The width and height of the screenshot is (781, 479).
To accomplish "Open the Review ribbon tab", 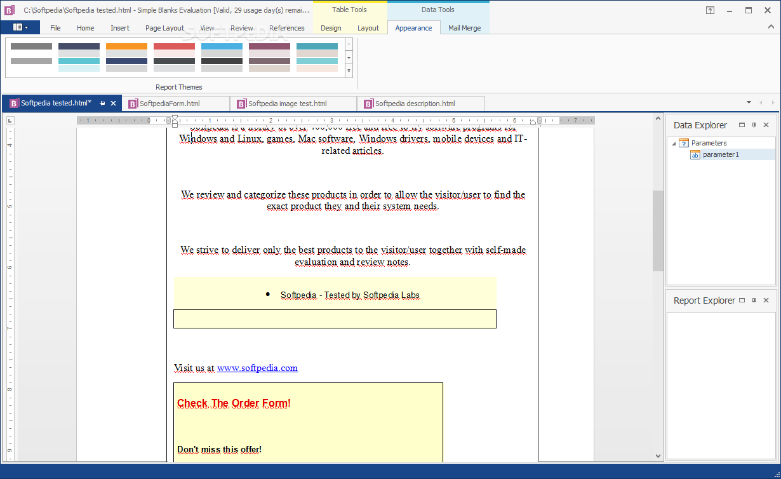I will pos(242,28).
